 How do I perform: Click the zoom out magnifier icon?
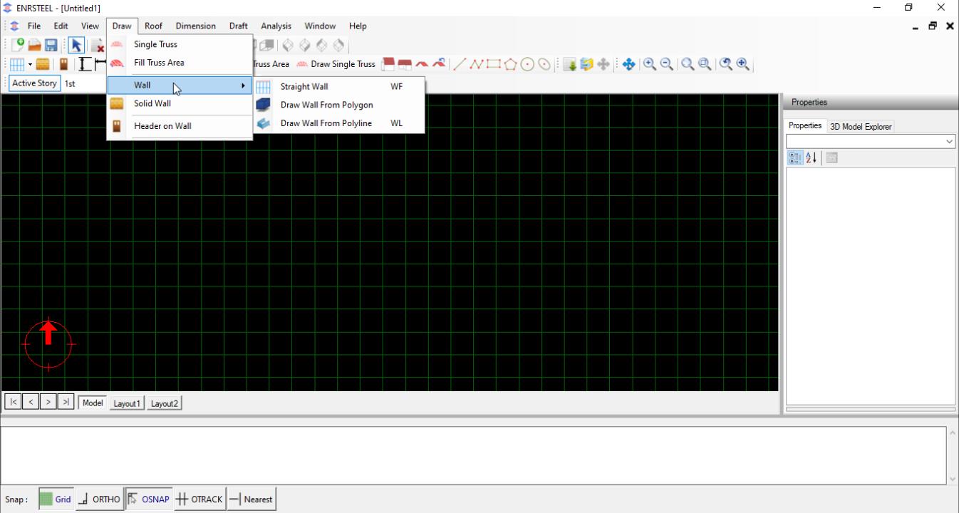click(667, 64)
